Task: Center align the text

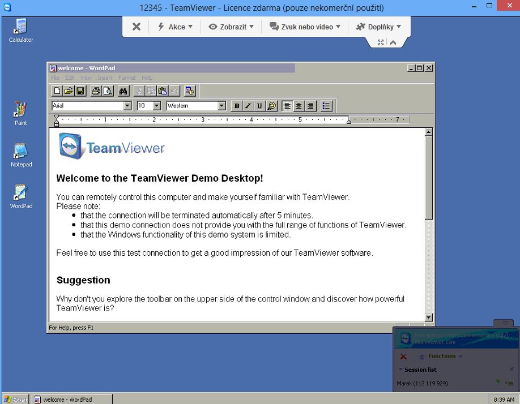Action: [x=299, y=106]
